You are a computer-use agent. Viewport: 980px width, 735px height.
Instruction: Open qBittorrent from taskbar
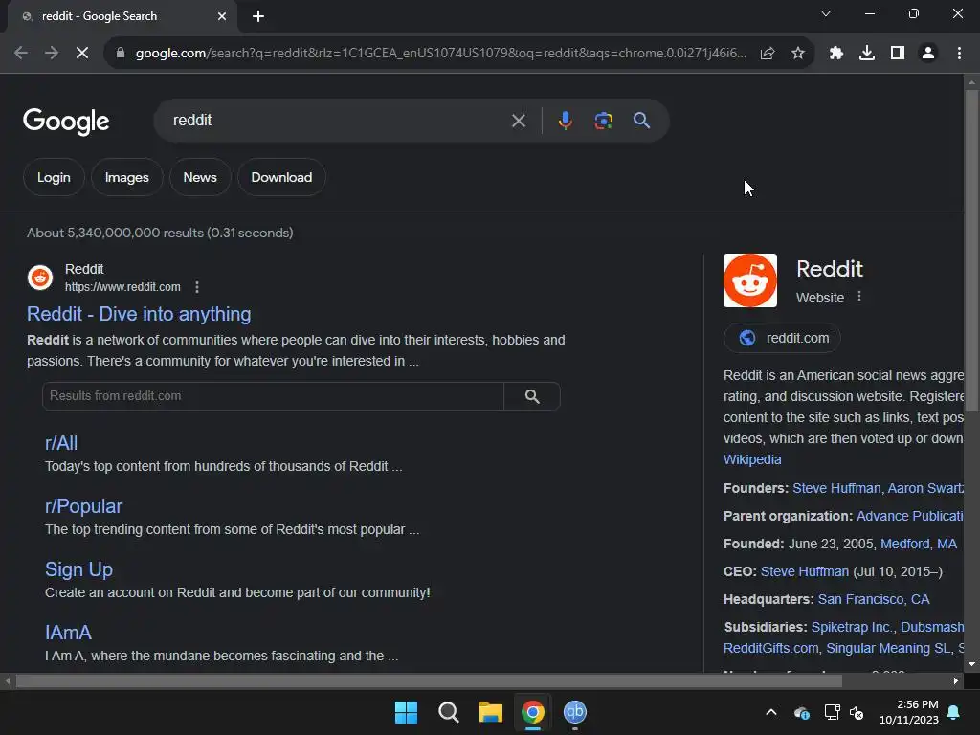[575, 712]
